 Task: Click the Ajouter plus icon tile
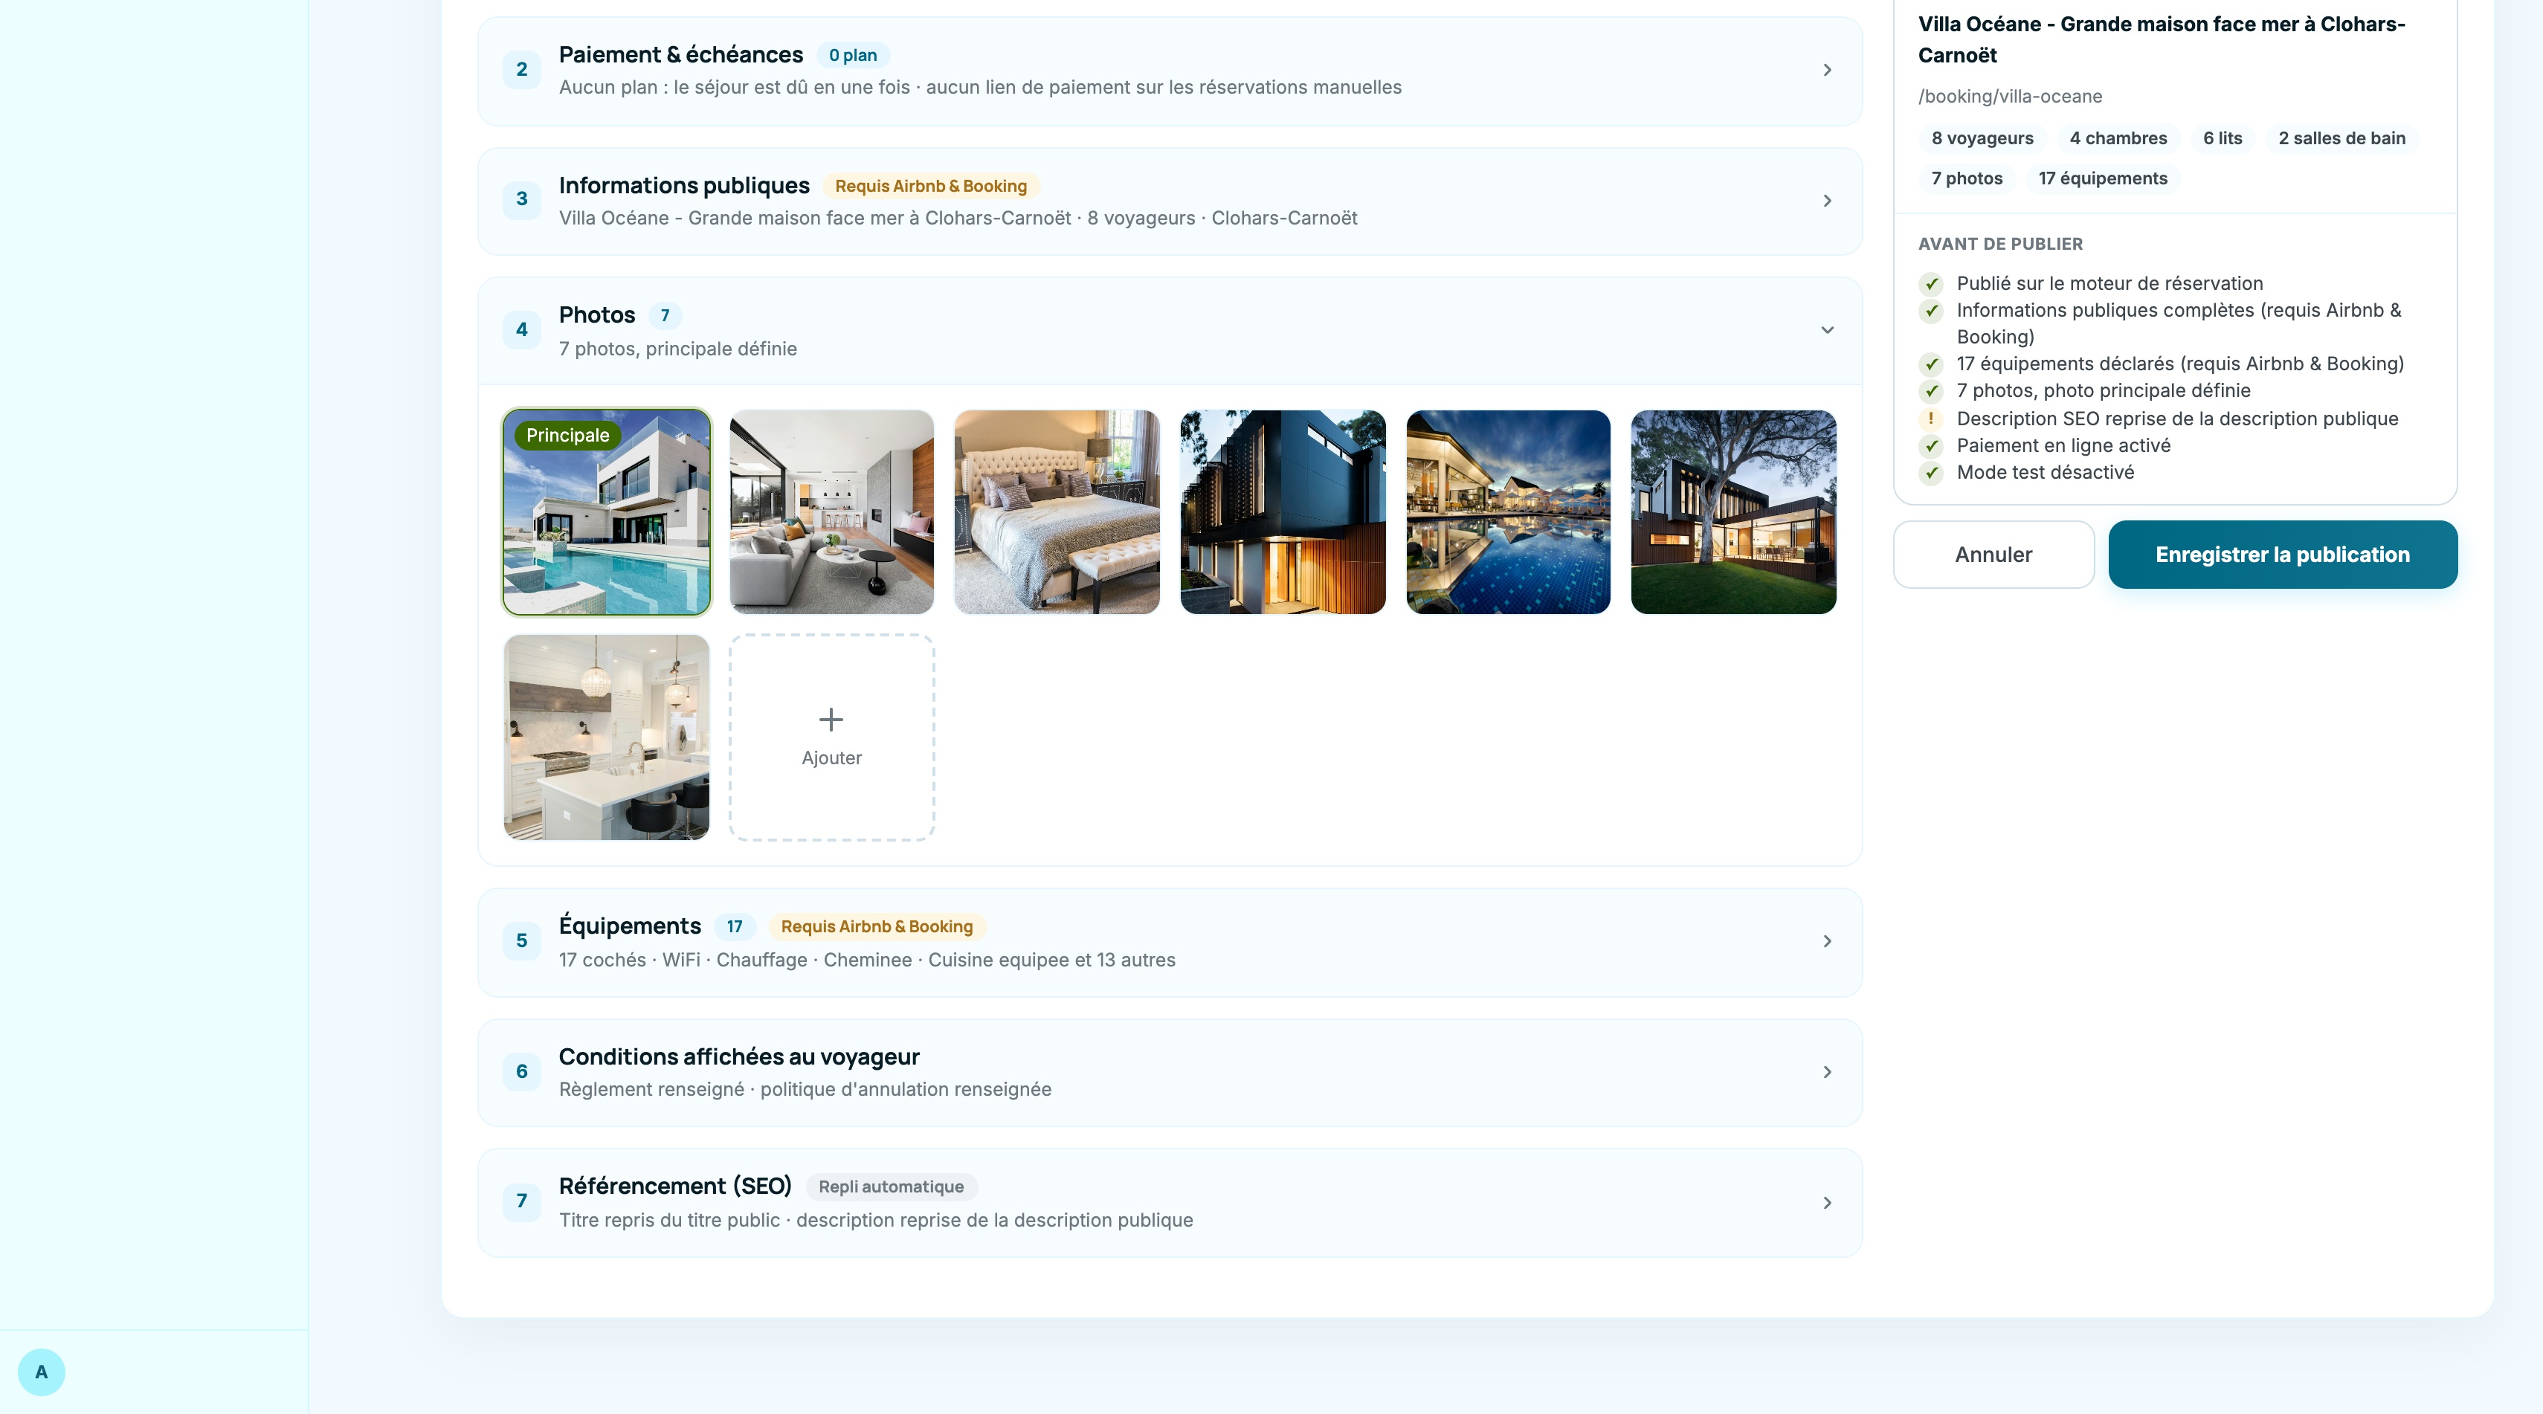click(x=831, y=737)
